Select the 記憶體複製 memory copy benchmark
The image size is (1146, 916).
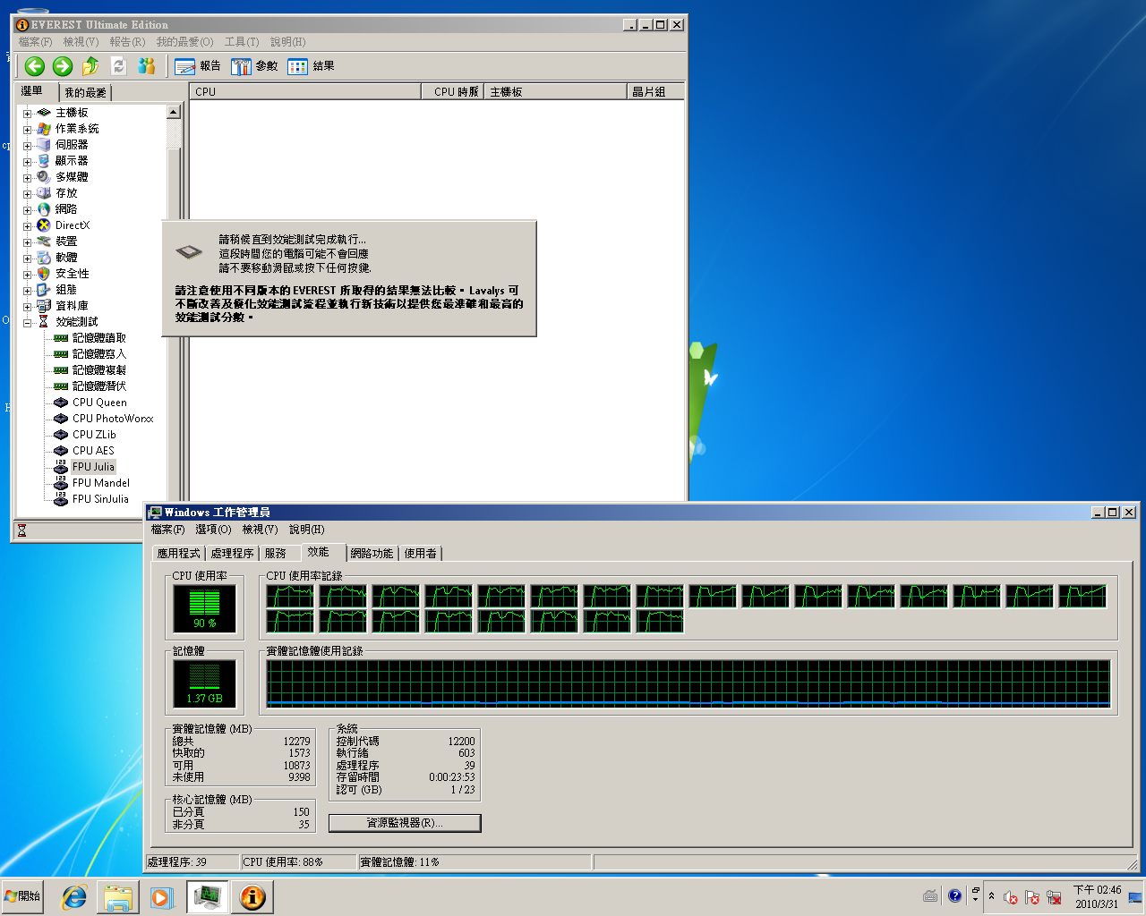point(99,370)
